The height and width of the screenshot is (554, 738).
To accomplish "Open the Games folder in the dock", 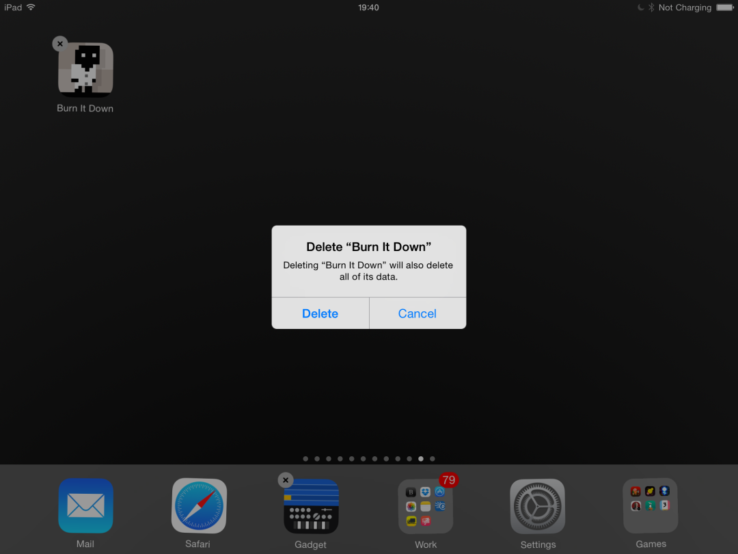I will pos(651,506).
